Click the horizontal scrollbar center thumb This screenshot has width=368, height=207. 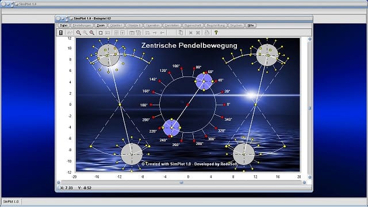(181, 182)
